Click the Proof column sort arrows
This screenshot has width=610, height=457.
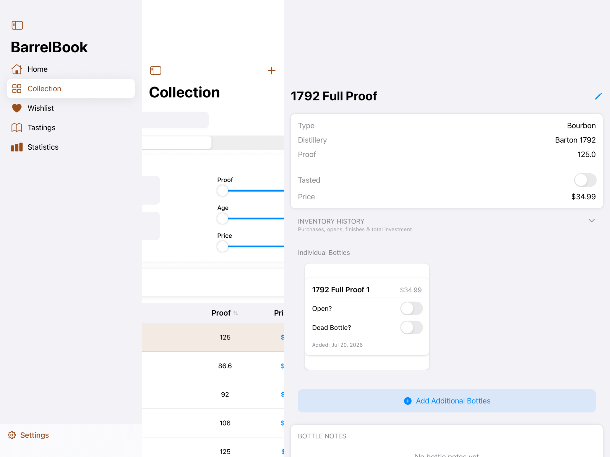point(236,313)
